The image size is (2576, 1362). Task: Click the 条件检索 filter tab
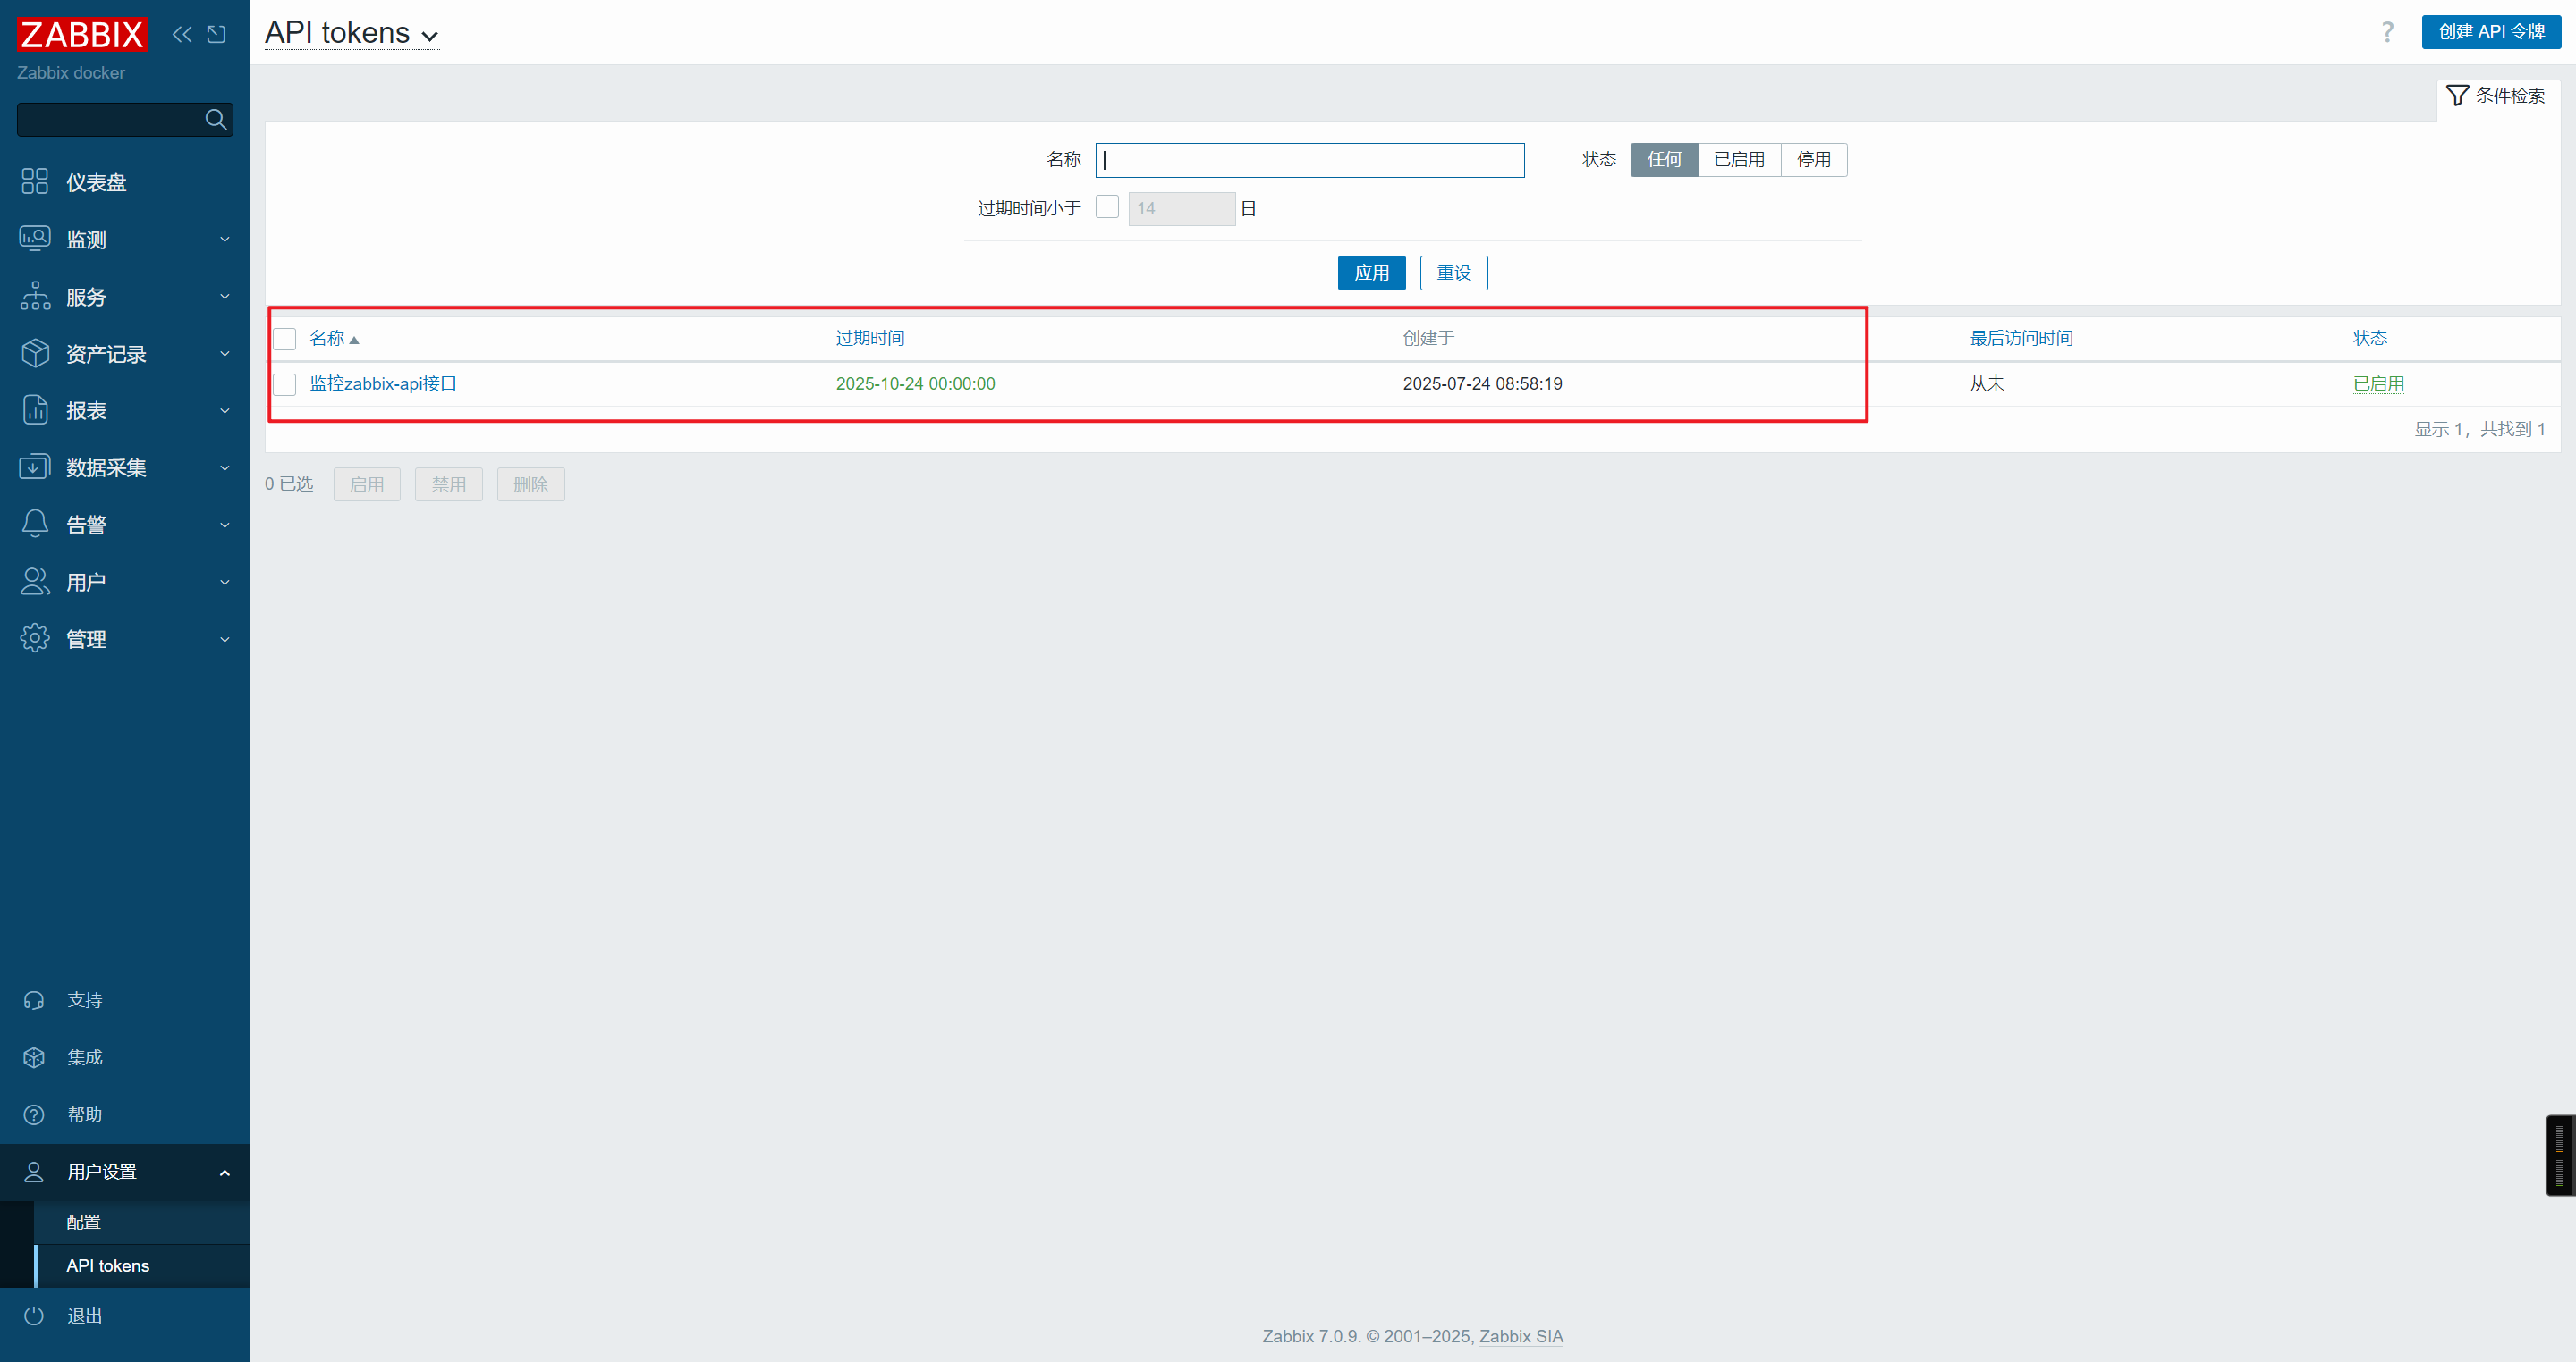(x=2497, y=96)
